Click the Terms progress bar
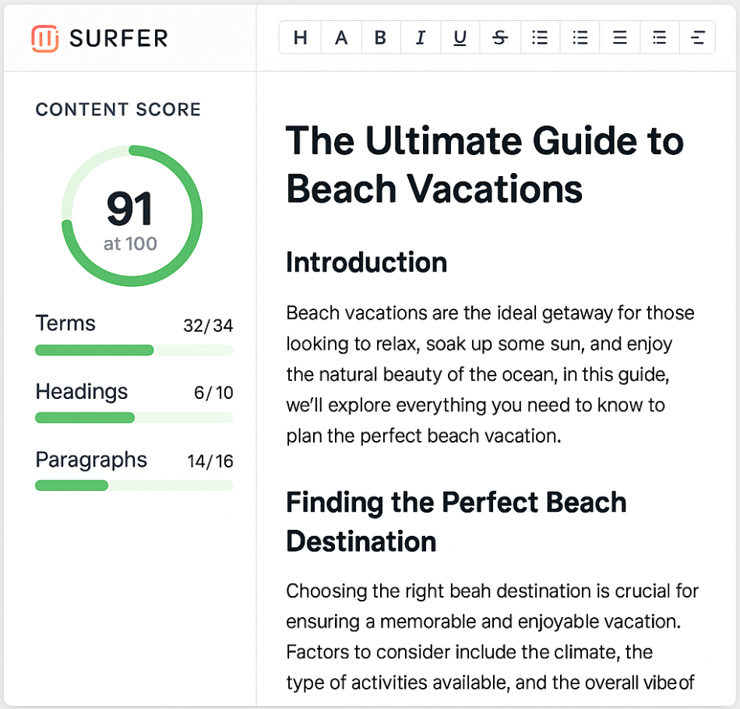The image size is (740, 709). pos(134,351)
